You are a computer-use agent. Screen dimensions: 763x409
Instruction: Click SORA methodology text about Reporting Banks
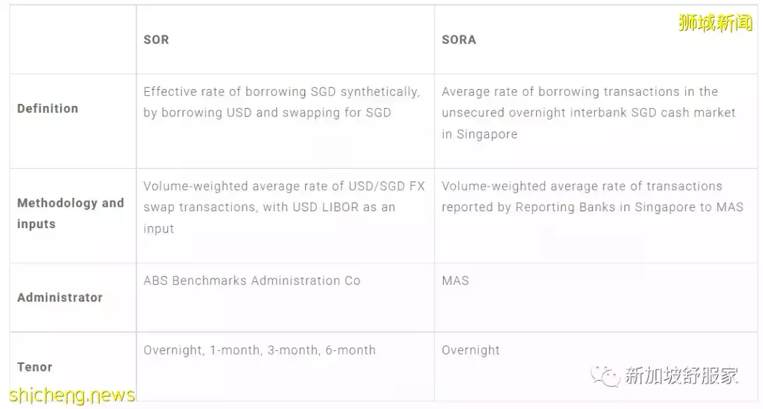pos(592,207)
